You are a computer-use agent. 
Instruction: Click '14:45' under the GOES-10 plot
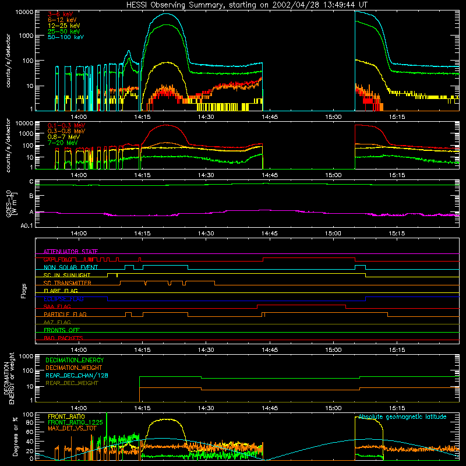pyautogui.click(x=270, y=234)
